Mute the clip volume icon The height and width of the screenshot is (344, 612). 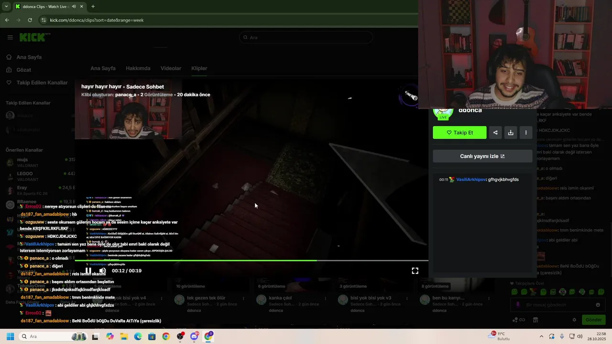click(102, 270)
